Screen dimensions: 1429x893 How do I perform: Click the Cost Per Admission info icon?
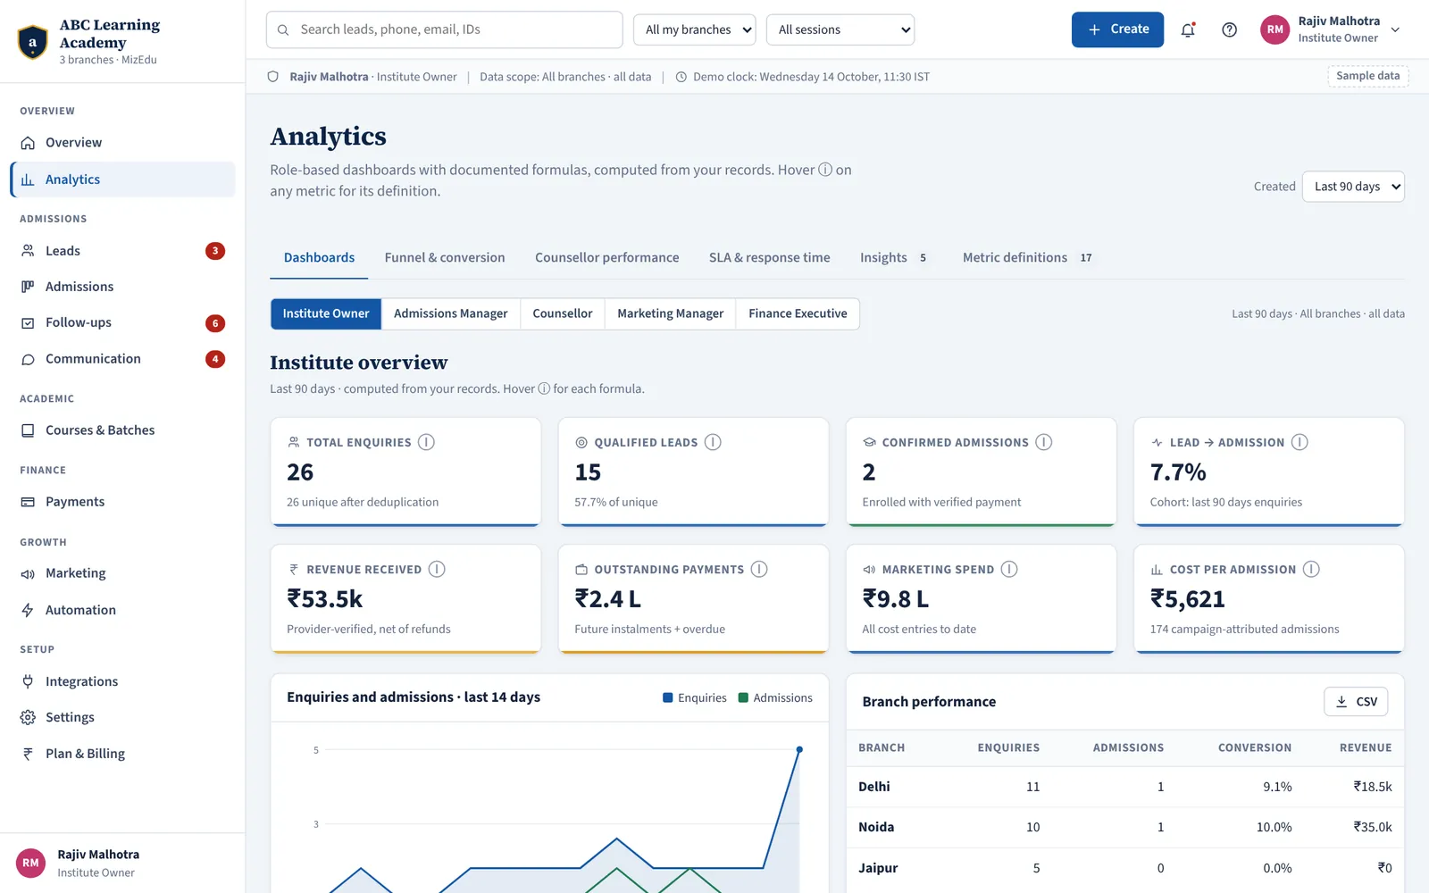[1311, 569]
